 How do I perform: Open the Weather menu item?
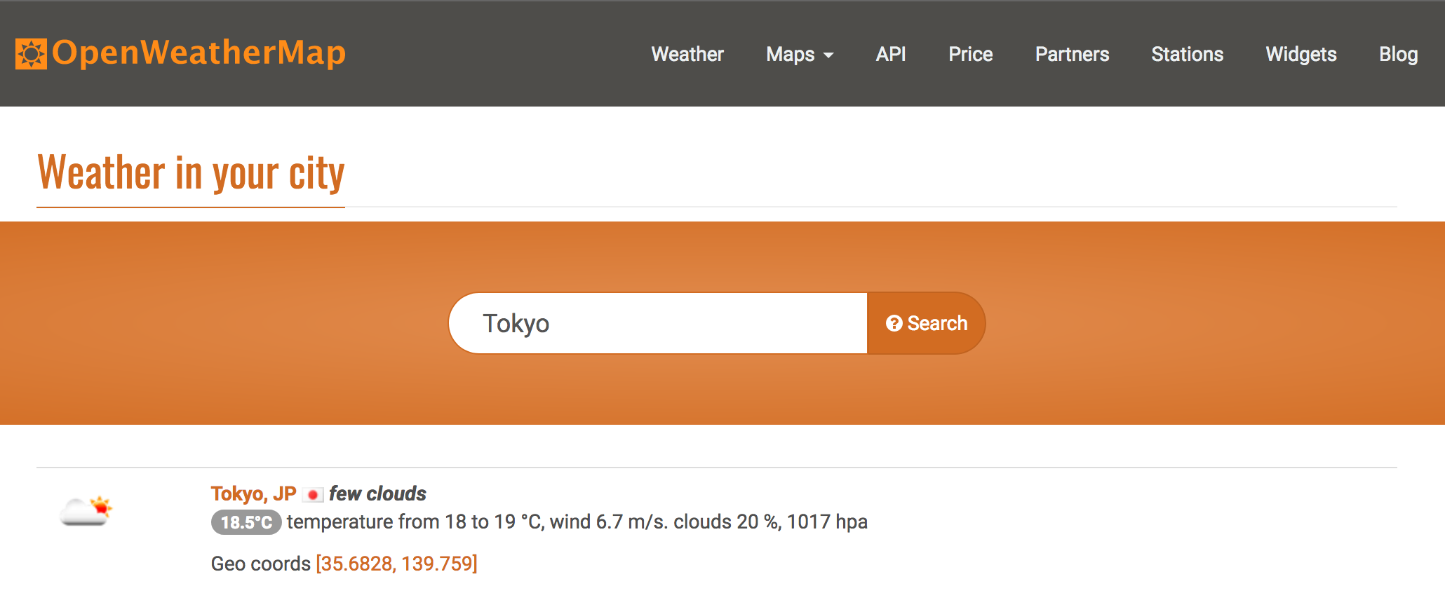click(x=687, y=54)
